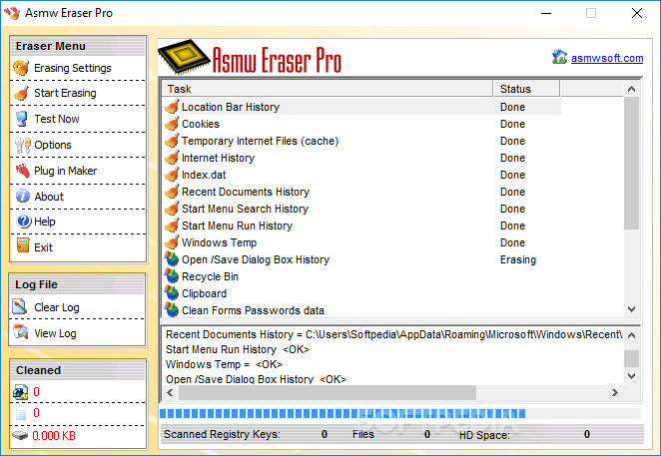
Task: Click the globe icon beside Open /Save Dialog Box History
Action: (172, 259)
